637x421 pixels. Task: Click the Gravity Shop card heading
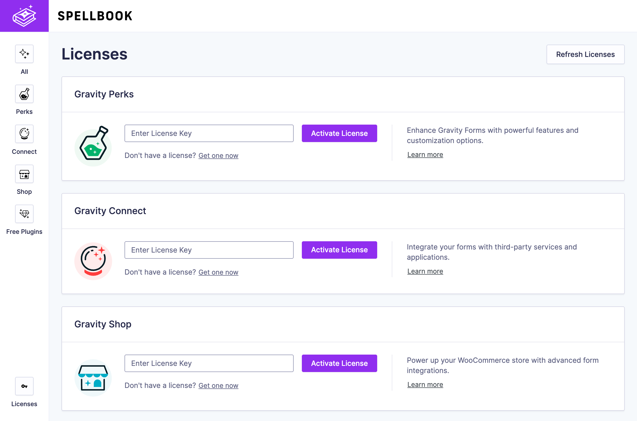click(103, 324)
